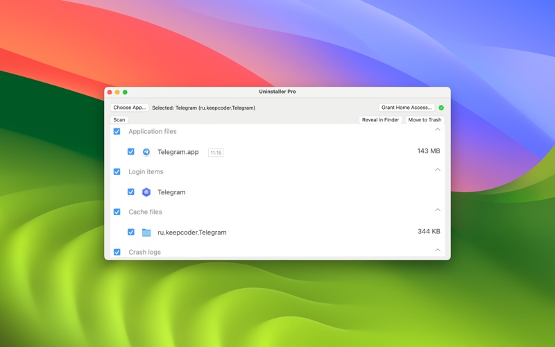555x347 pixels.
Task: Click the 11.15 version badge
Action: click(x=216, y=153)
